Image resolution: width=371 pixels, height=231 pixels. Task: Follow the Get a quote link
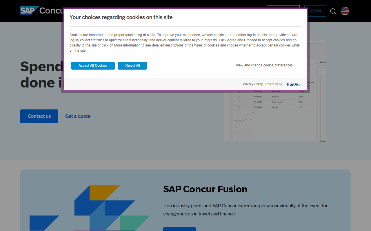[x=78, y=116]
